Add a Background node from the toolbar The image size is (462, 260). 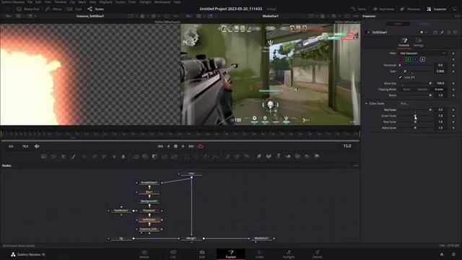coord(43,157)
